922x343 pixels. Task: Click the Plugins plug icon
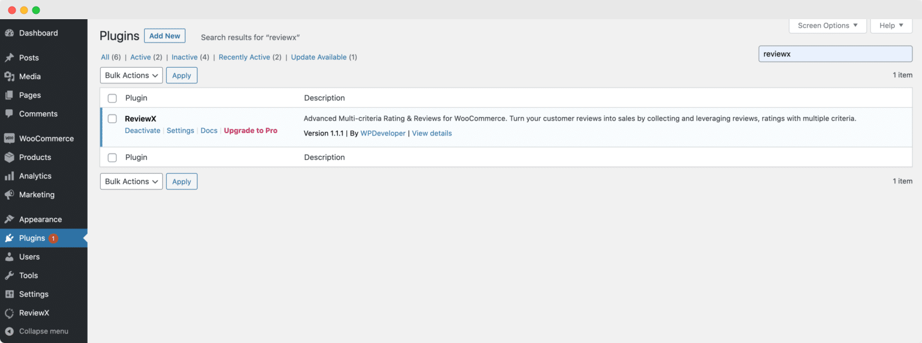pos(9,238)
